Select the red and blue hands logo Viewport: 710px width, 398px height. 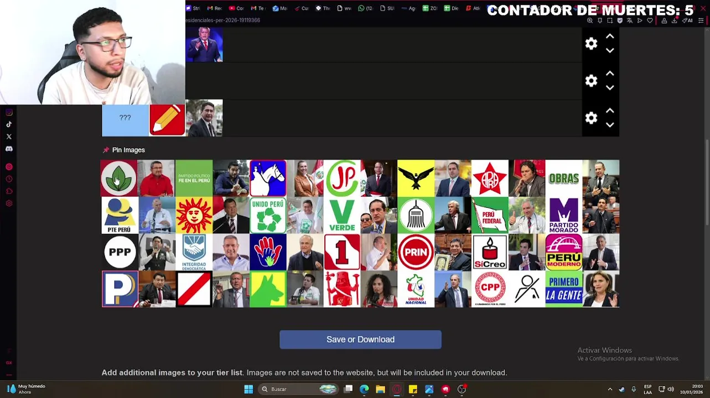coord(268,252)
